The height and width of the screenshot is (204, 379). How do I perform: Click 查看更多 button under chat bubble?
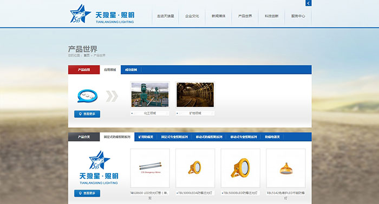[87, 114]
